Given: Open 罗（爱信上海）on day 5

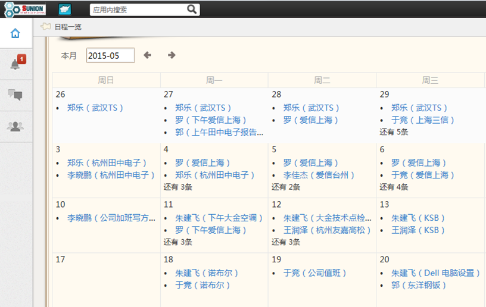Looking at the screenshot, I should 310,163.
